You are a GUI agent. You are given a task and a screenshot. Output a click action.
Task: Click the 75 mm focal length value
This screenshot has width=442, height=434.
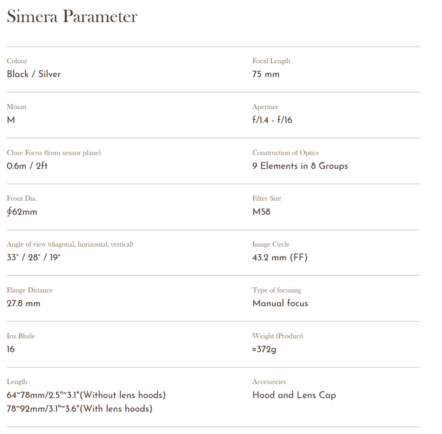tap(266, 74)
